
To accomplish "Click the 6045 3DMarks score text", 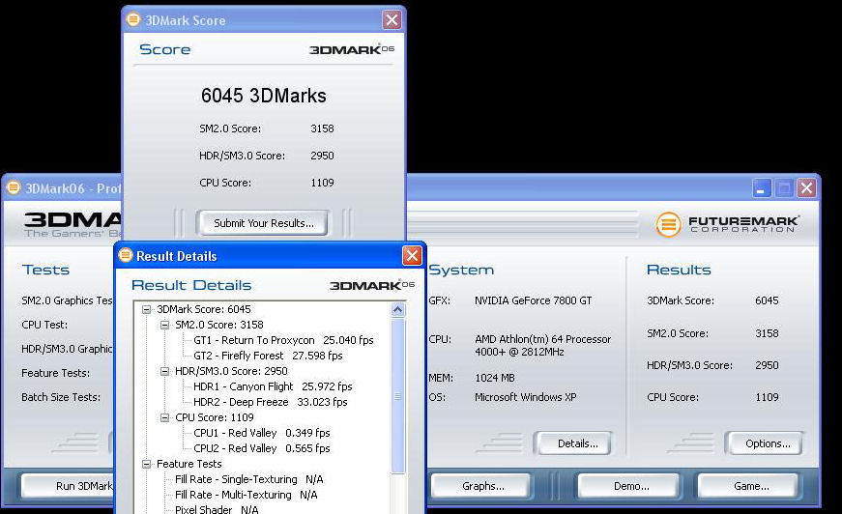I will [263, 96].
